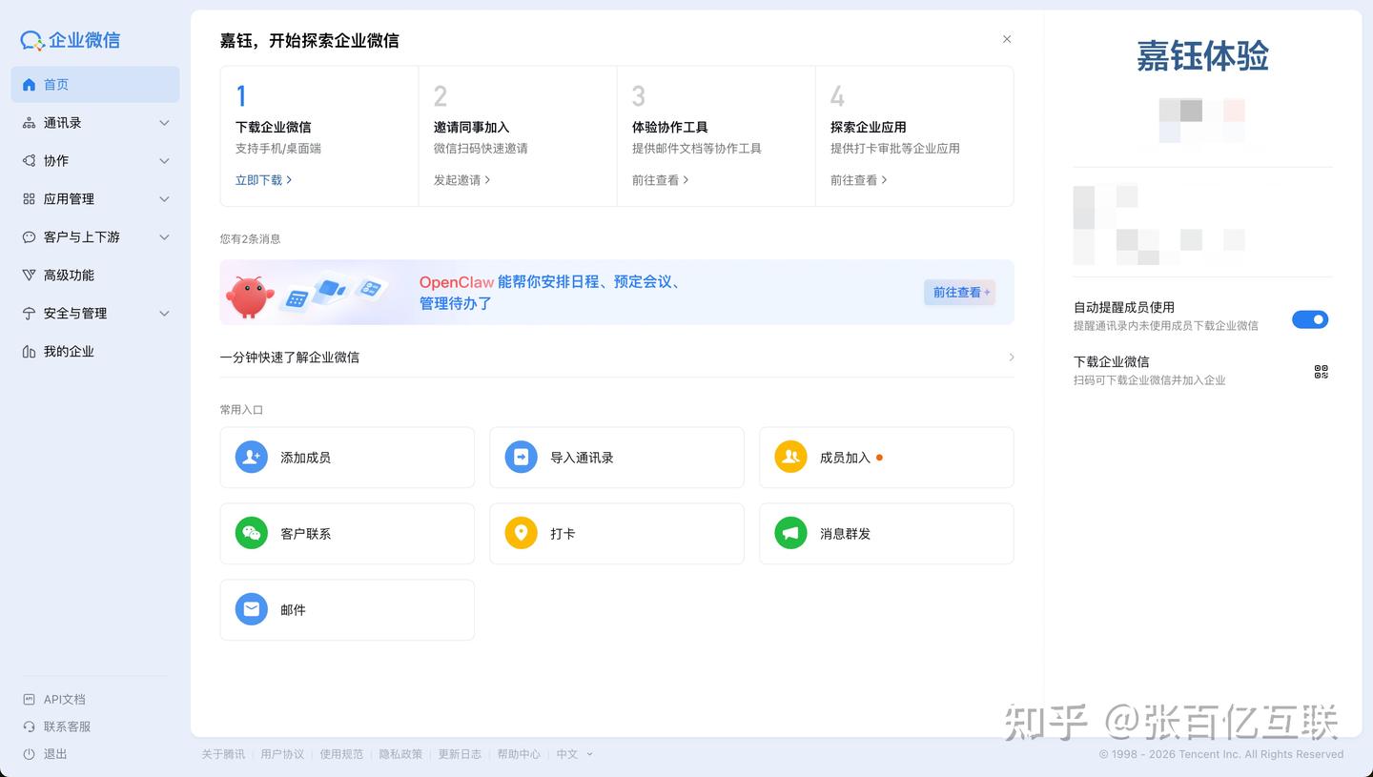Screen dimensions: 1373x777
Task: Select the 导入通讯录 icon
Action: click(521, 457)
